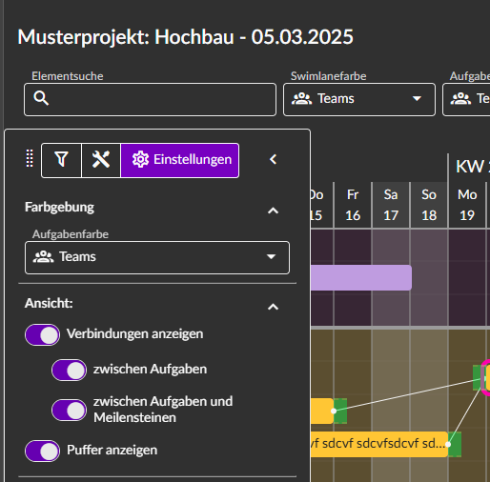This screenshot has width=490, height=482.
Task: Open the Swimlanefarbe Teams dropdown
Action: tap(359, 100)
